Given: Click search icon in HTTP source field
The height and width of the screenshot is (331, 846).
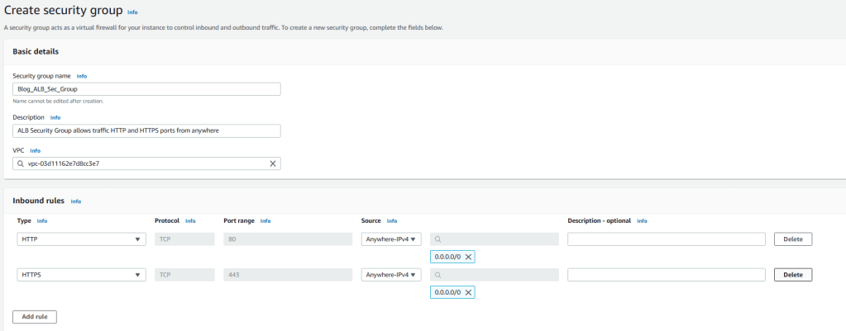Looking at the screenshot, I should [x=437, y=239].
